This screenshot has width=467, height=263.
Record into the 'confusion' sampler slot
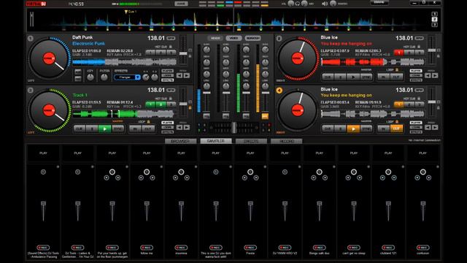tap(422, 248)
